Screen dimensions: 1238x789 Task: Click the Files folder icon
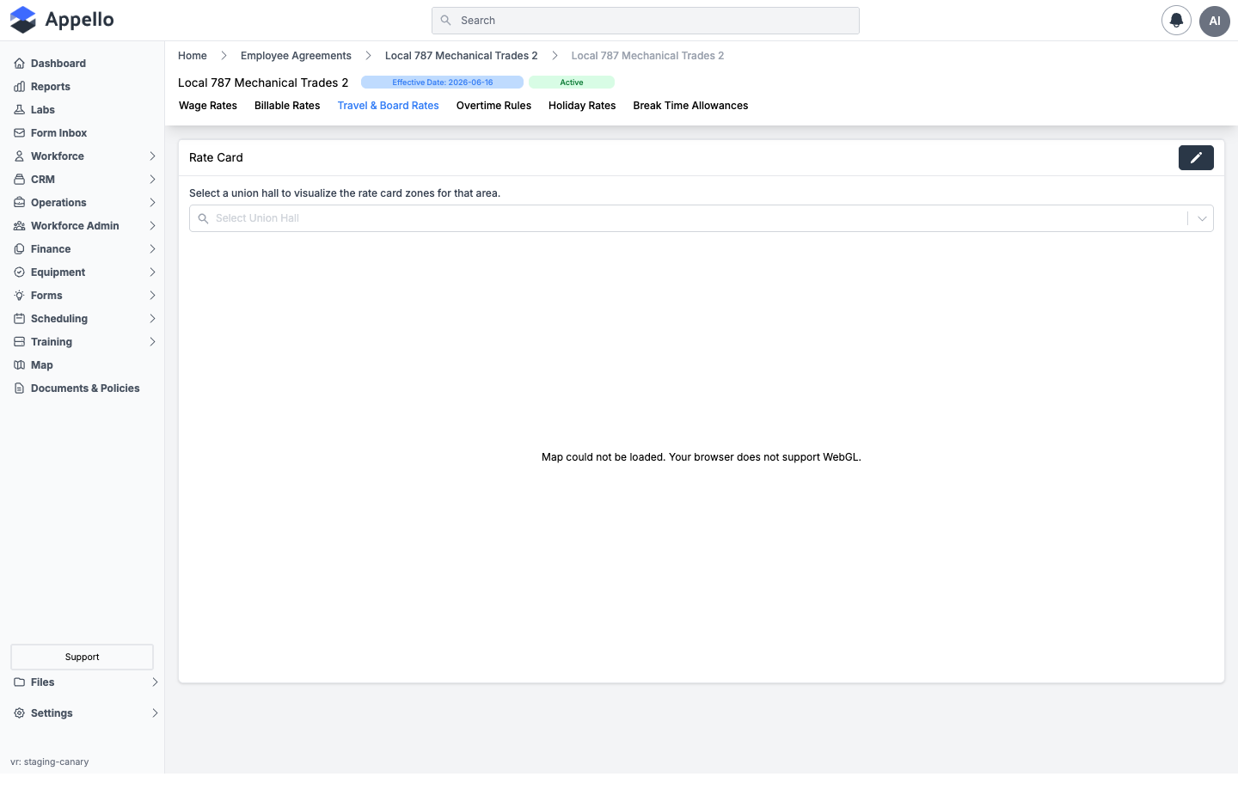[x=19, y=682]
